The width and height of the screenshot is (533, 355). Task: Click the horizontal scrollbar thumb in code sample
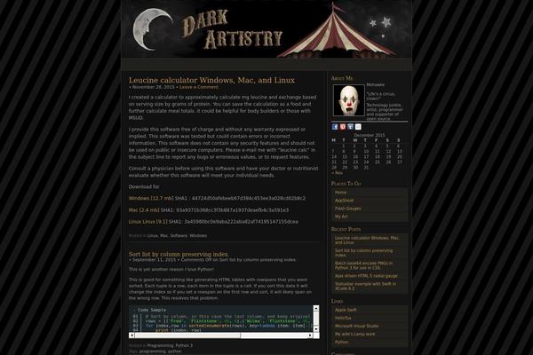pos(187,335)
